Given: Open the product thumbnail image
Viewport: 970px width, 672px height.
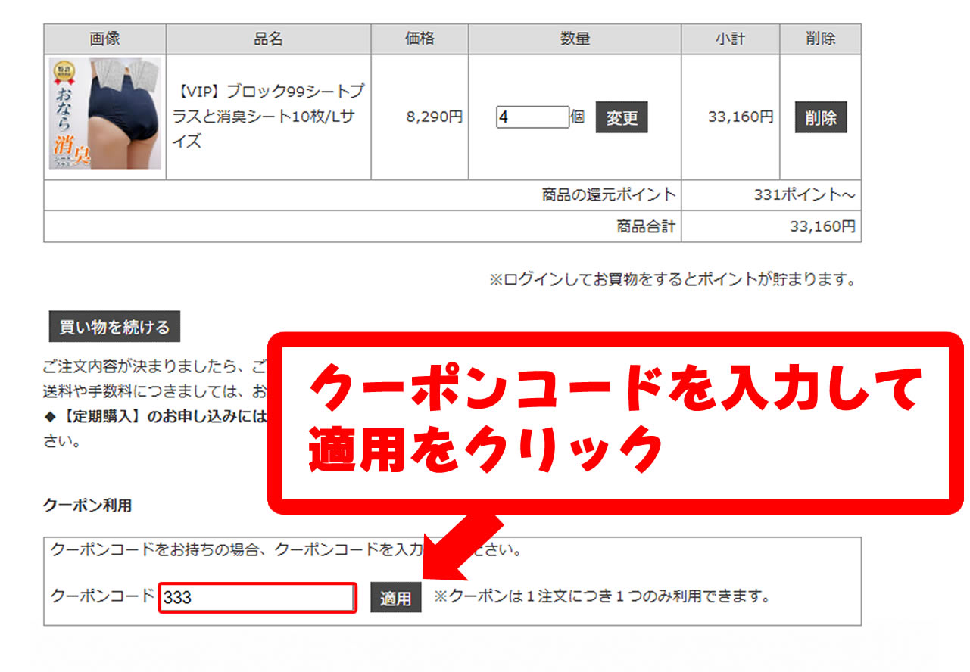Looking at the screenshot, I should pyautogui.click(x=105, y=114).
